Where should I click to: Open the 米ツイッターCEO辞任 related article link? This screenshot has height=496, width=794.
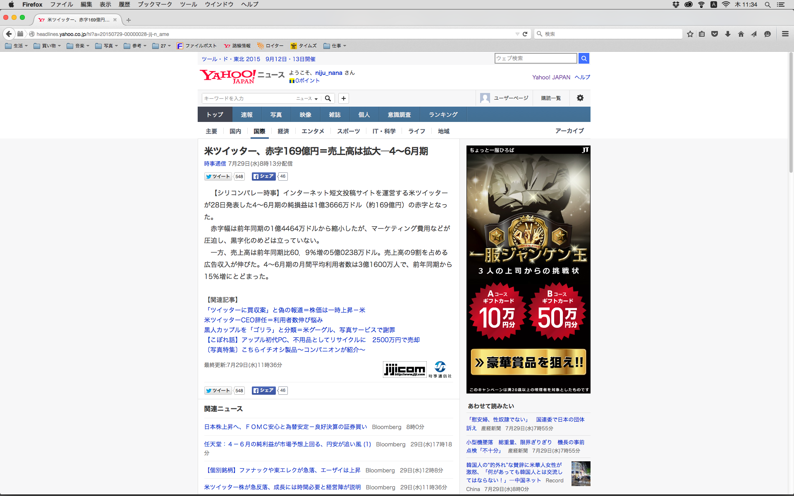tap(263, 320)
